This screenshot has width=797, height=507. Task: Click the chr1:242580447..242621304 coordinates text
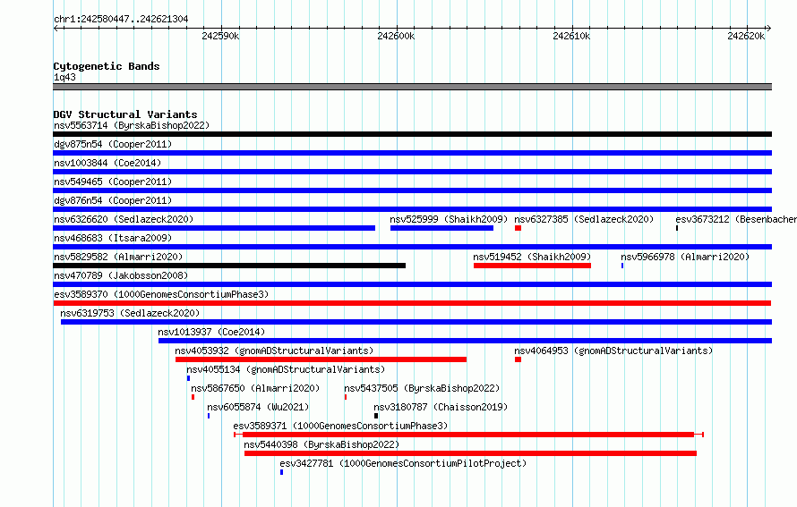point(121,19)
